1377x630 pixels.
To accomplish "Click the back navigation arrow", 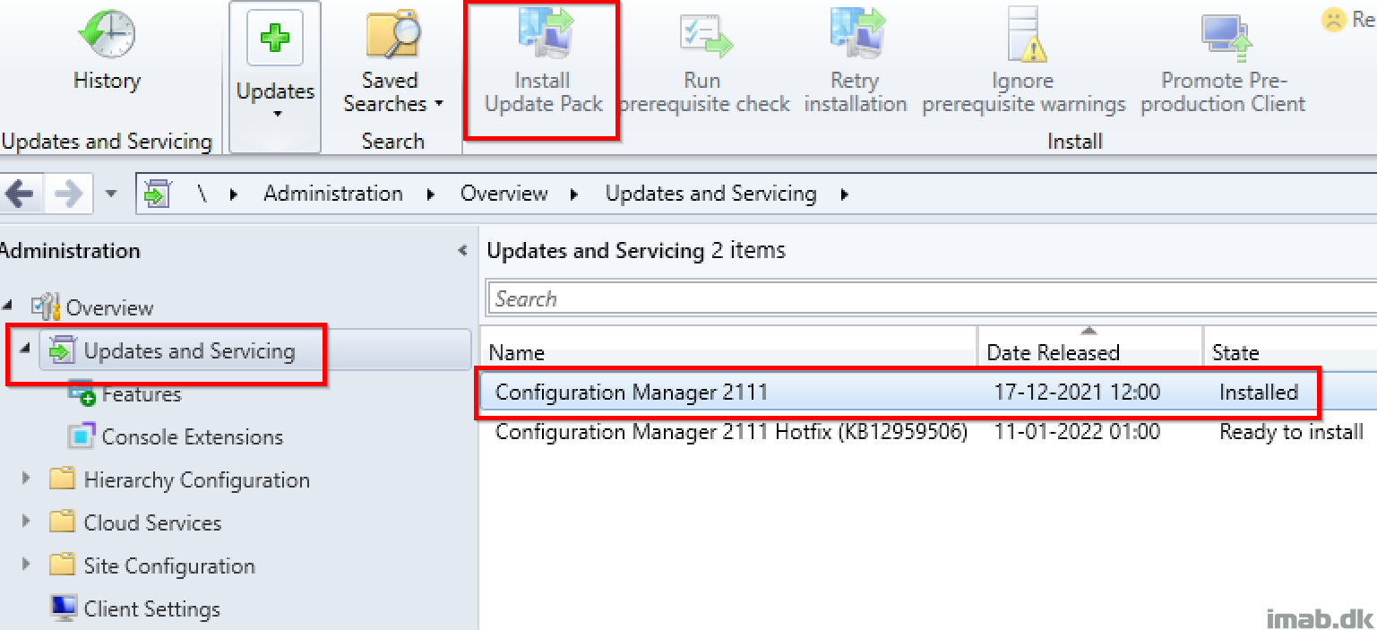I will tap(20, 194).
